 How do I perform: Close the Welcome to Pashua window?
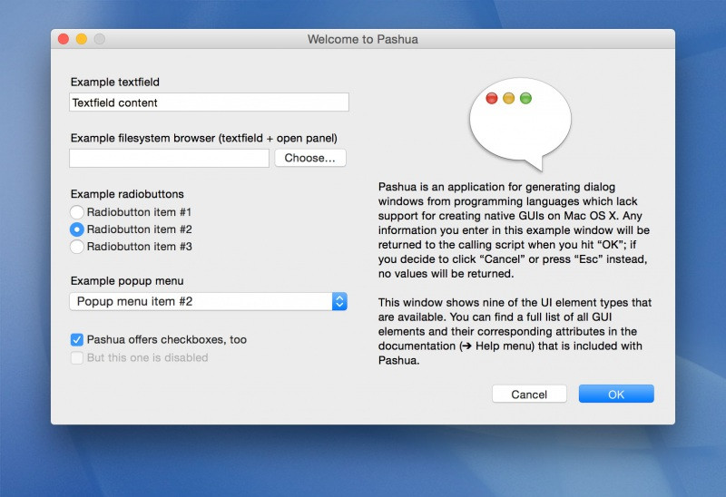(x=64, y=39)
